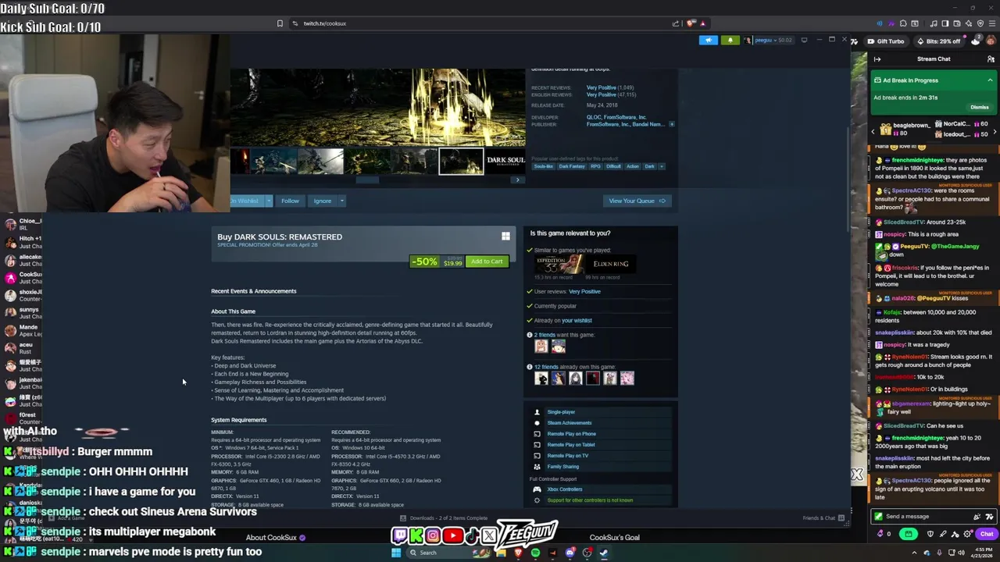Show next gift leaderboard entry
This screenshot has height=562, width=1000.
[x=994, y=131]
